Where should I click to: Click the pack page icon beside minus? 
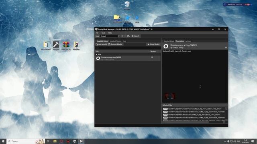tap(128, 36)
